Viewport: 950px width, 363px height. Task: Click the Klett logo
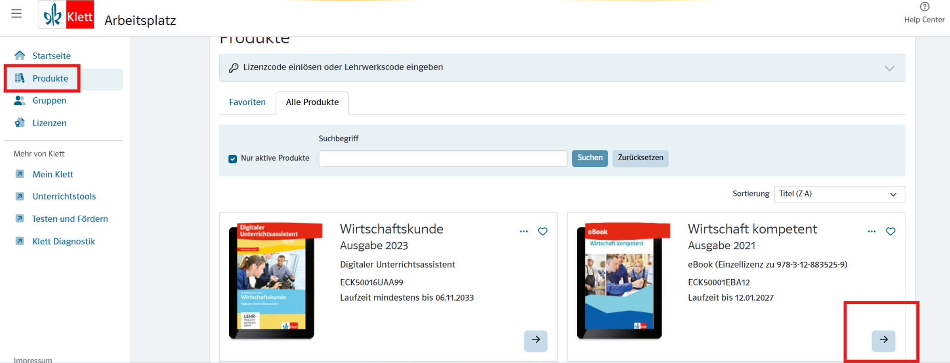point(66,15)
